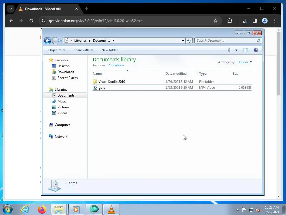The image size is (286, 215).
Task: Open the Videos library
Action: click(62, 113)
